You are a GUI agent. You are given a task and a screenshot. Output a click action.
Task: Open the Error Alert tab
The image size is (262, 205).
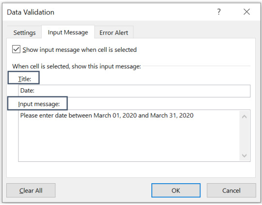[114, 32]
